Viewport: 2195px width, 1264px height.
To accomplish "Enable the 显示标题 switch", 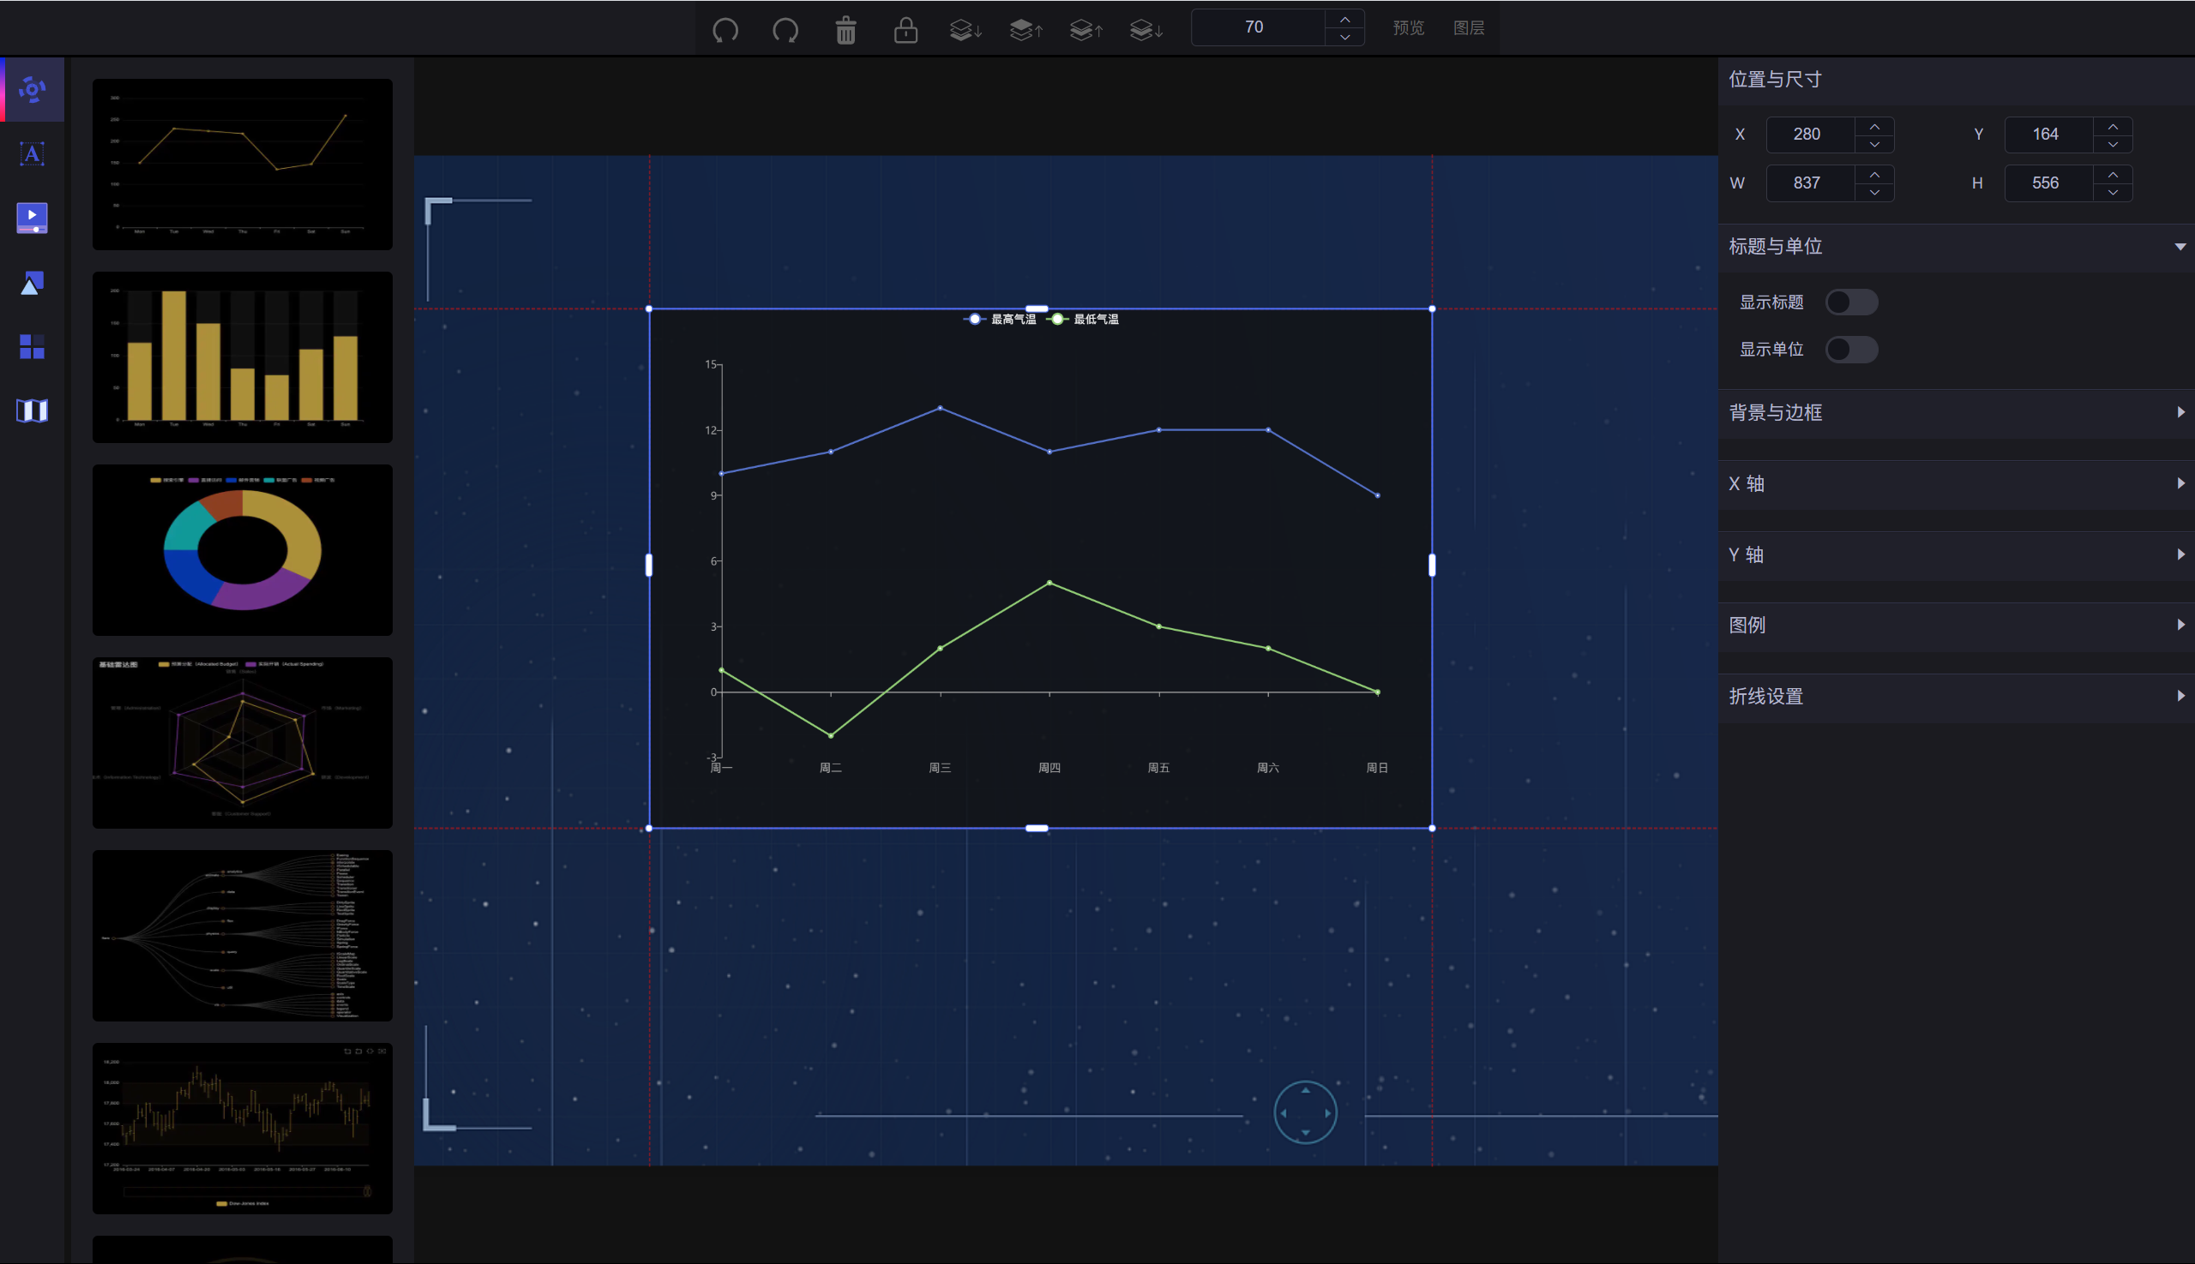I will pos(1851,303).
